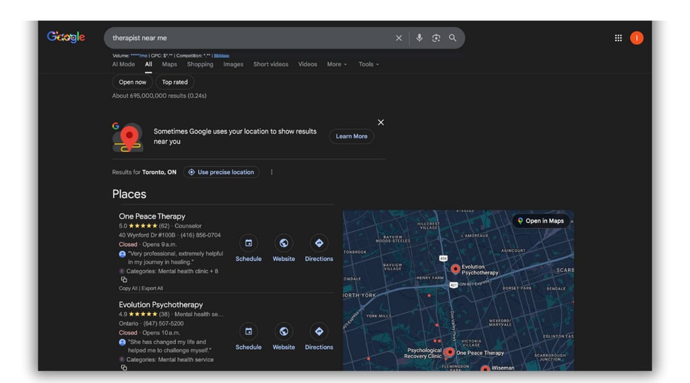Select One Peace Therapy map pin
The width and height of the screenshot is (690, 383).
pyautogui.click(x=449, y=352)
